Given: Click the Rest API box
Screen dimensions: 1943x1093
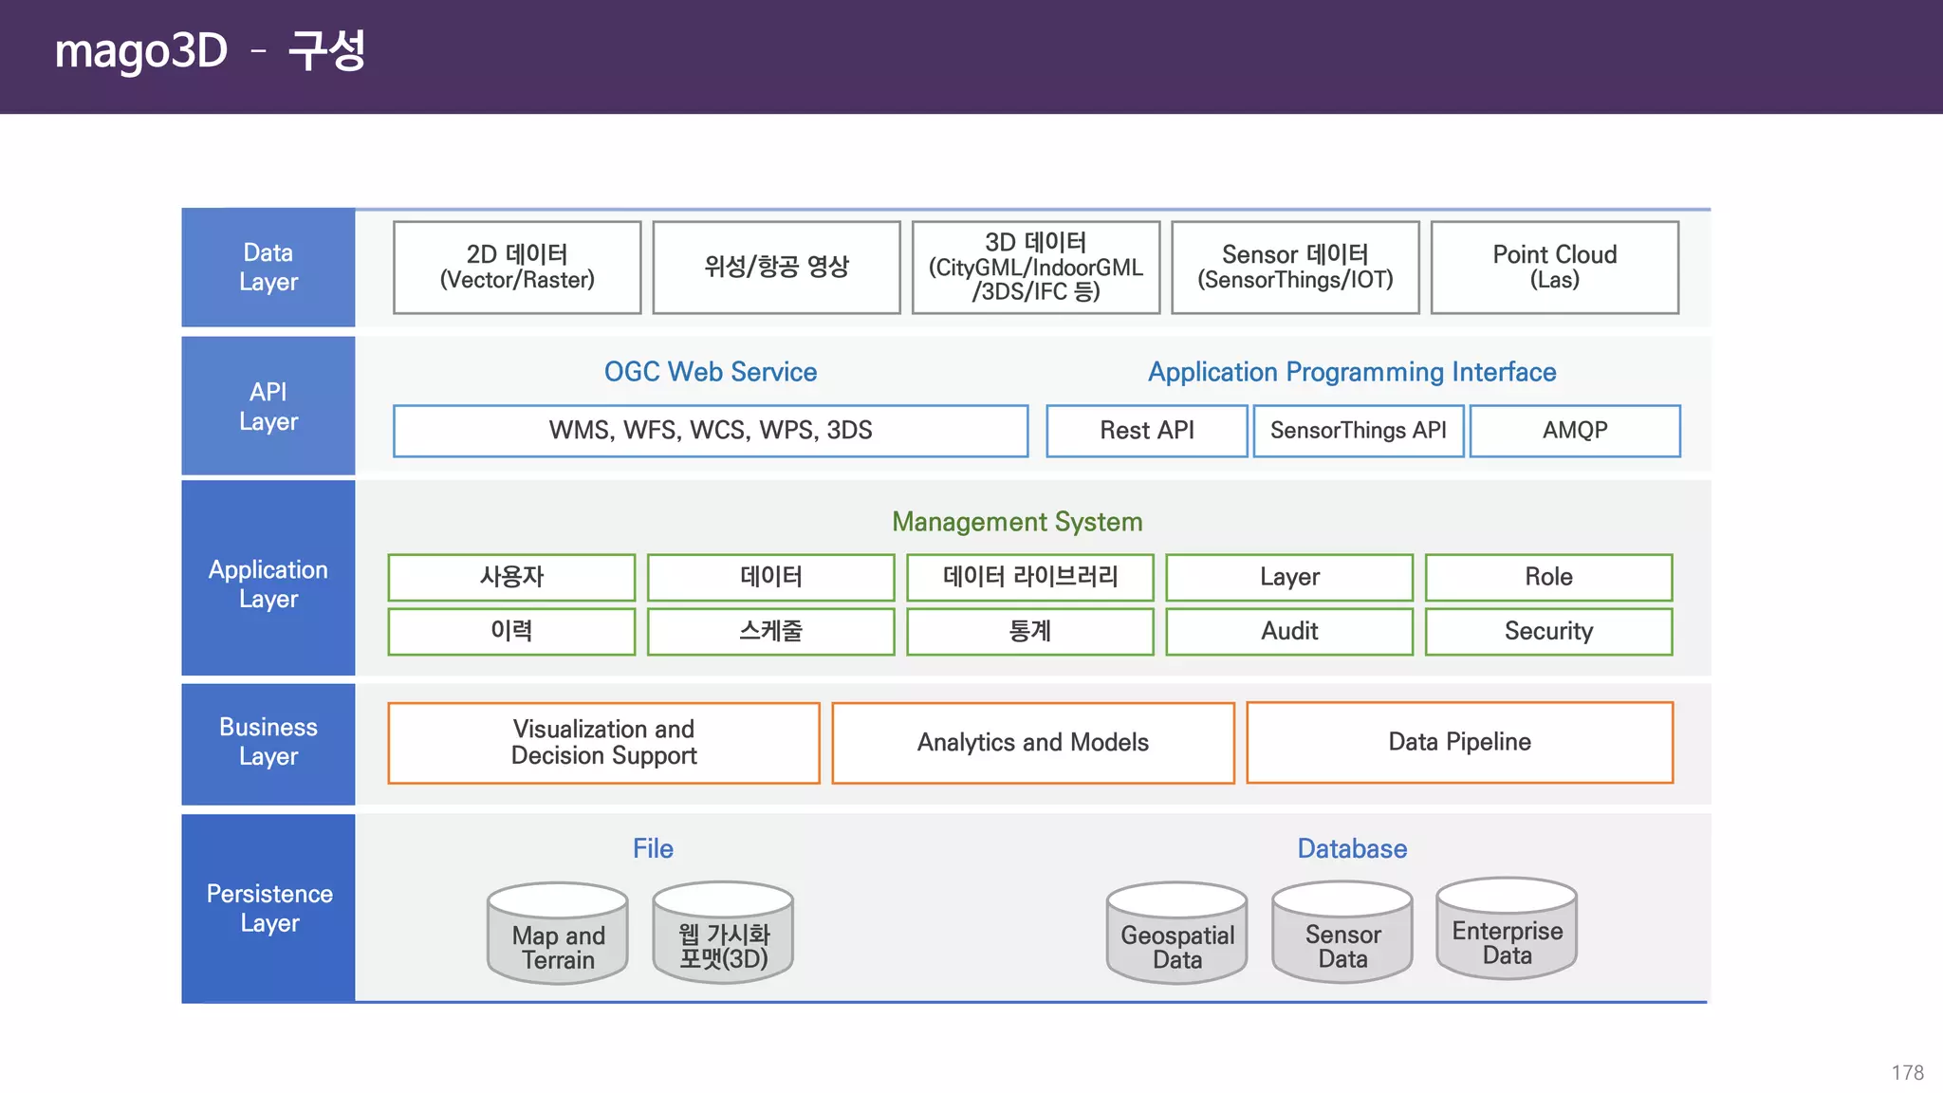Looking at the screenshot, I should (x=1146, y=431).
